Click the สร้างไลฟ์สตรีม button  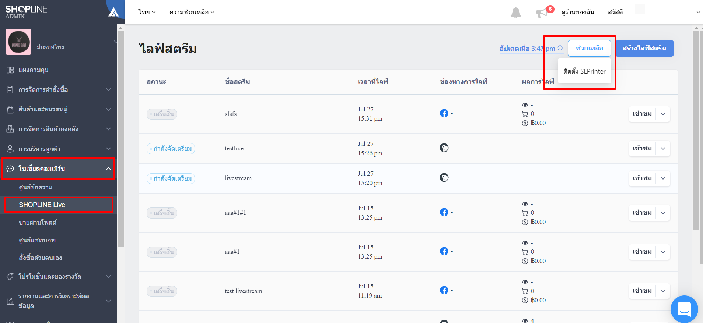click(x=644, y=48)
